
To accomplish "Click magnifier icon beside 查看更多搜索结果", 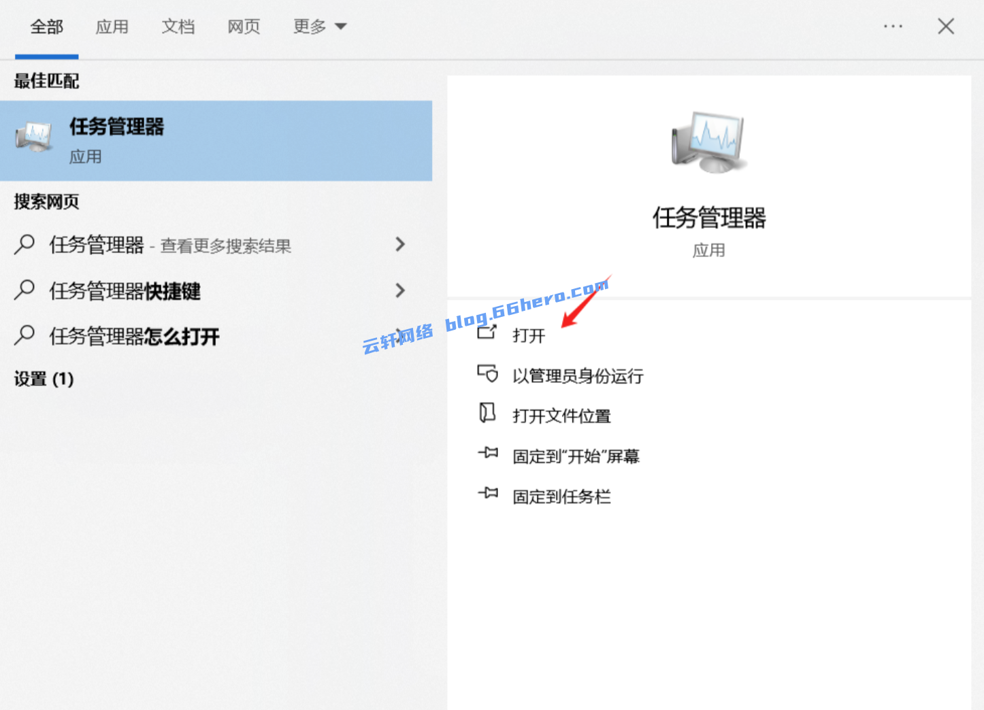I will [24, 244].
